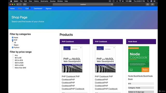Click the Filter by categories heading
The height and width of the screenshot is (93, 166).
(20, 34)
